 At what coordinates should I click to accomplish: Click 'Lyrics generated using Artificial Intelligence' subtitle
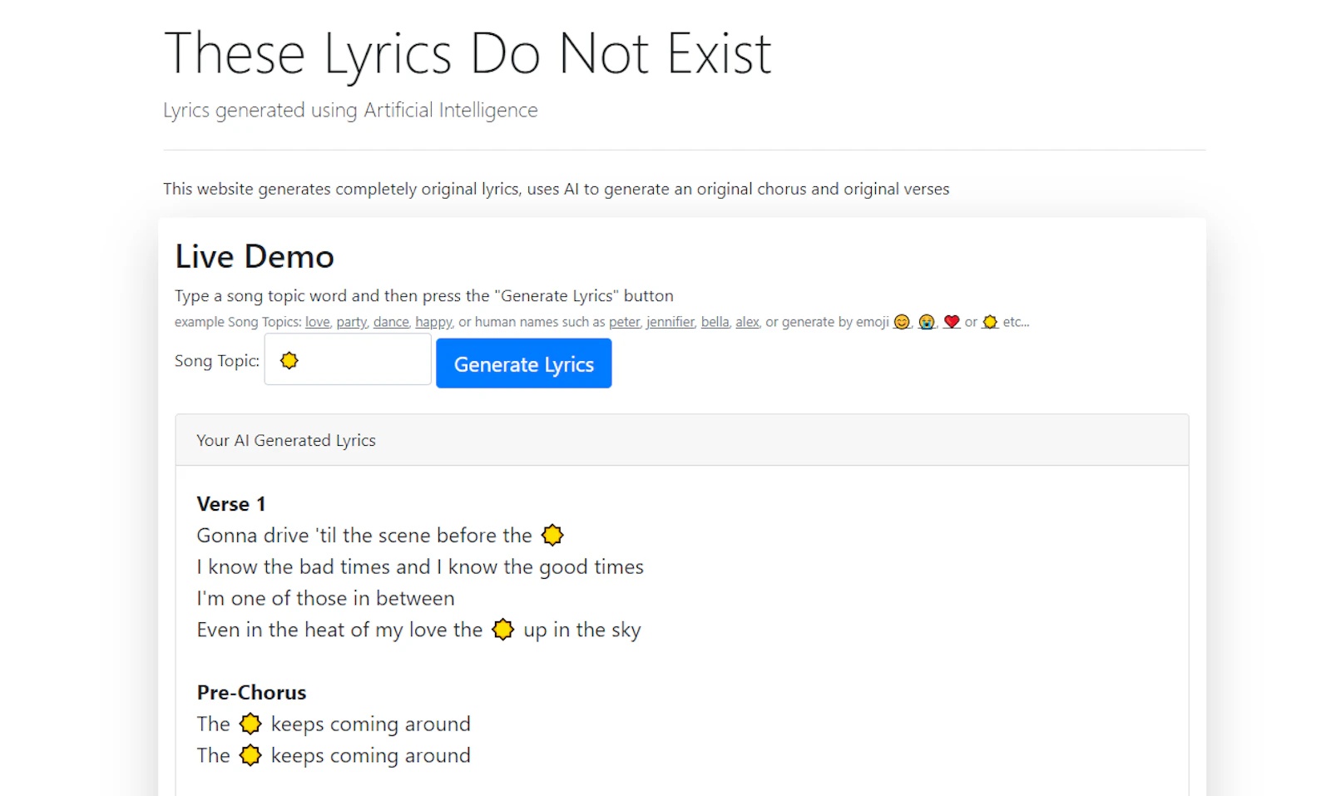(350, 110)
